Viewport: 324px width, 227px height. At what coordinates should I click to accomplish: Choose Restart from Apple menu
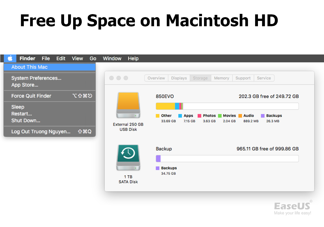pyautogui.click(x=50, y=114)
